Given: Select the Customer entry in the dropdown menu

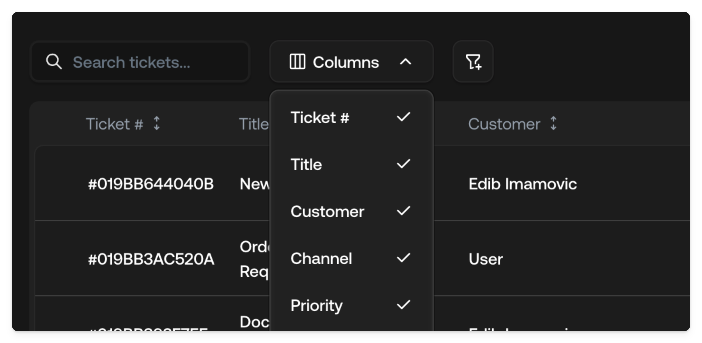Looking at the screenshot, I should click(328, 211).
